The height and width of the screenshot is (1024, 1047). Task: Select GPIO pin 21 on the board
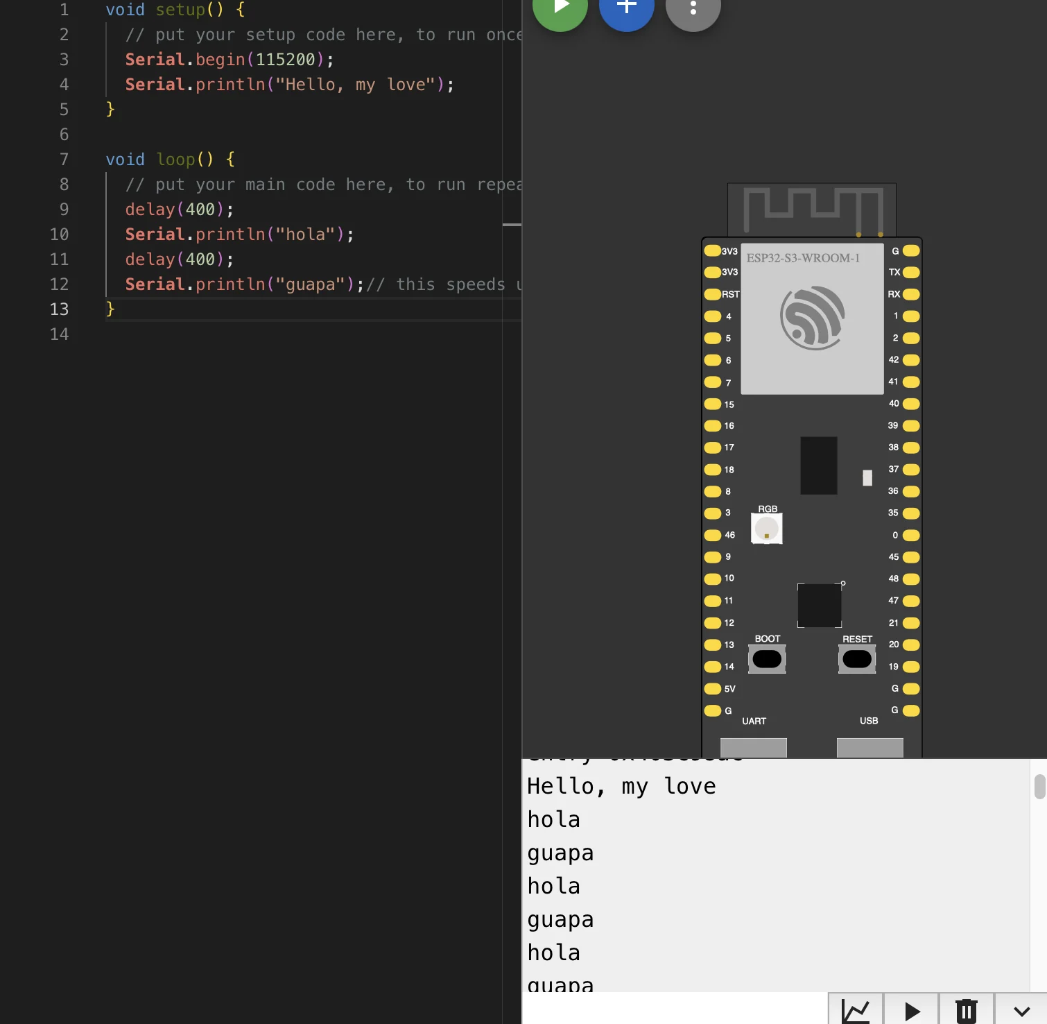[x=911, y=623]
